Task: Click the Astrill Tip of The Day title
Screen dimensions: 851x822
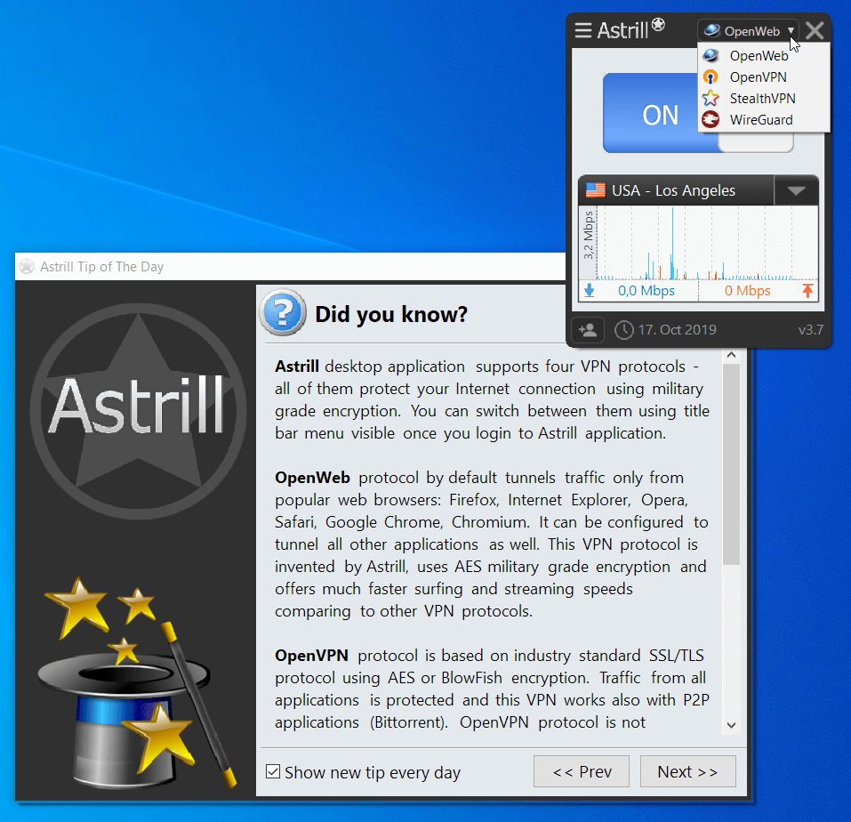Action: point(101,266)
